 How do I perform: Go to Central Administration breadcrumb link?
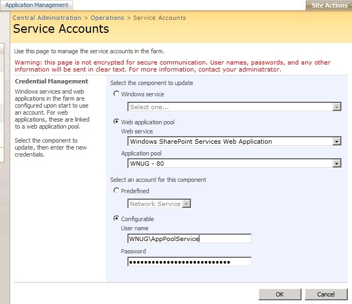[x=47, y=18]
